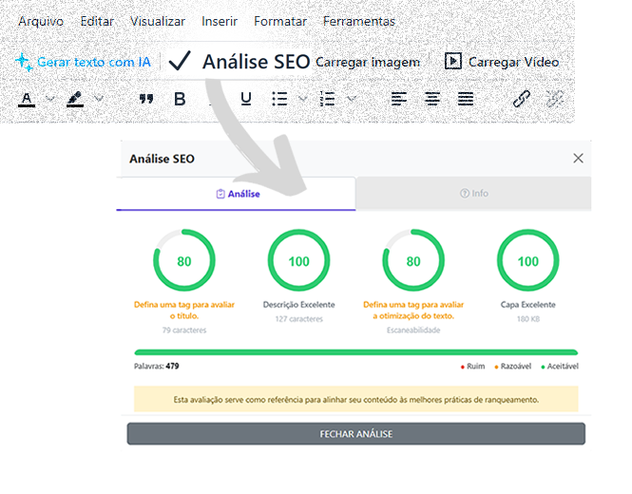
Task: Remove link with the unlink icon
Action: (555, 99)
